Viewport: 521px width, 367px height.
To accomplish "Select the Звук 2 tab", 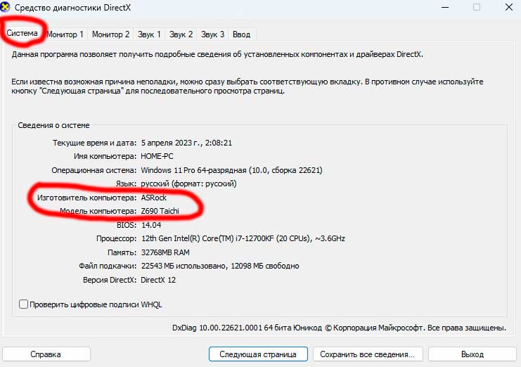I will (x=181, y=34).
